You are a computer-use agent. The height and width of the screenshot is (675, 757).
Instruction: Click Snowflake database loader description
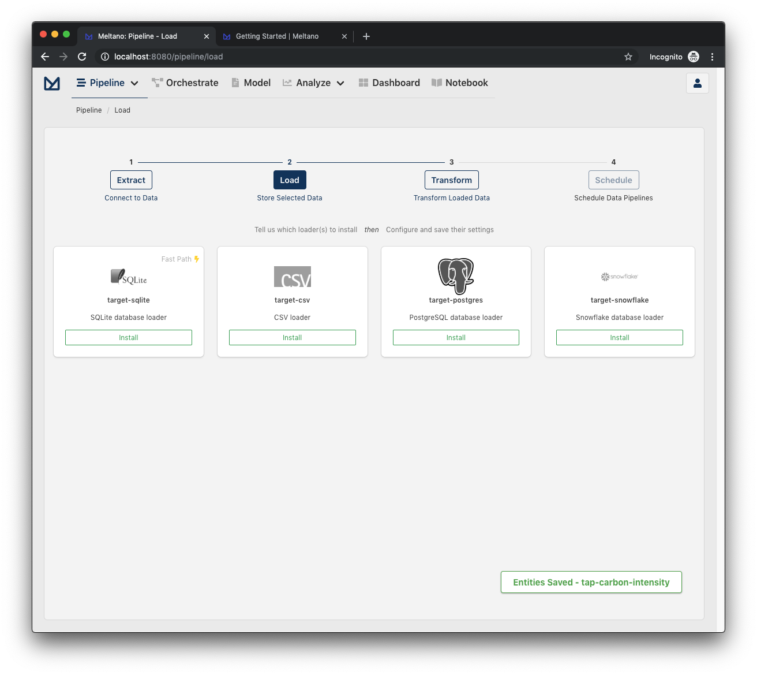pos(620,318)
